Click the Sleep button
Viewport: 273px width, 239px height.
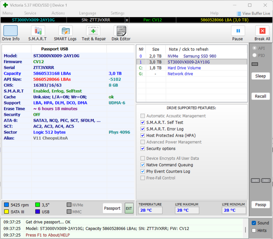[x=260, y=76]
